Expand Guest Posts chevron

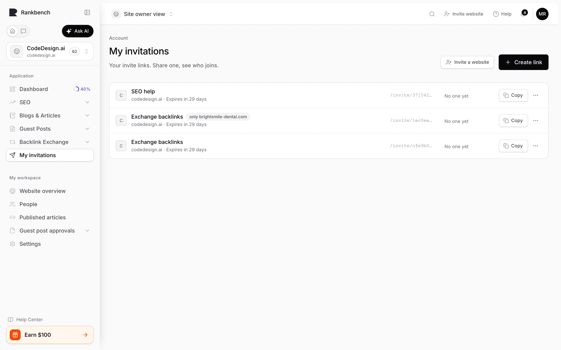(87, 129)
